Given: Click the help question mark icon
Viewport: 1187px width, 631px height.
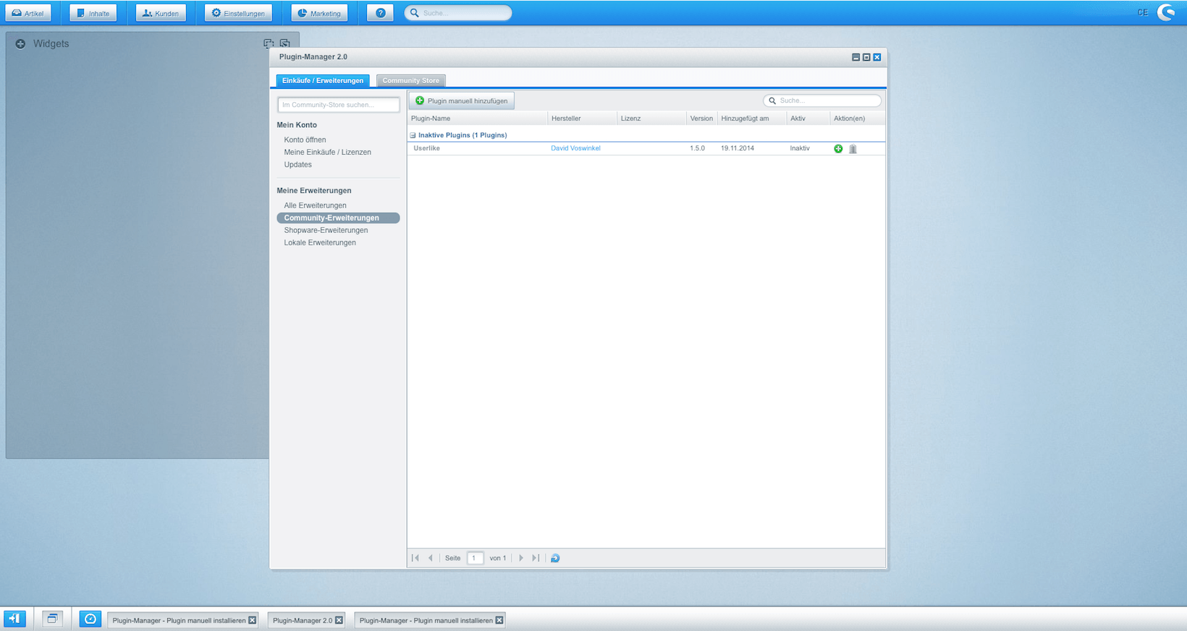Looking at the screenshot, I should click(x=381, y=13).
